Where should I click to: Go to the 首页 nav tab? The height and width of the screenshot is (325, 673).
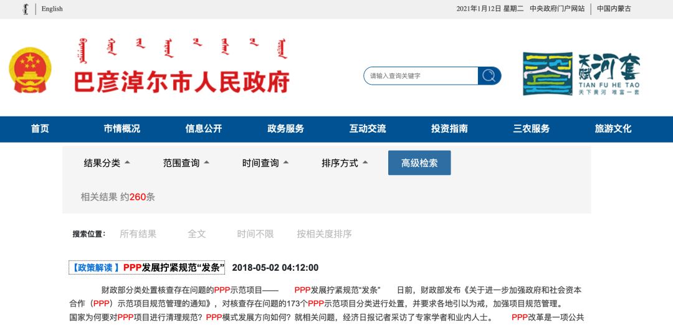[40, 129]
